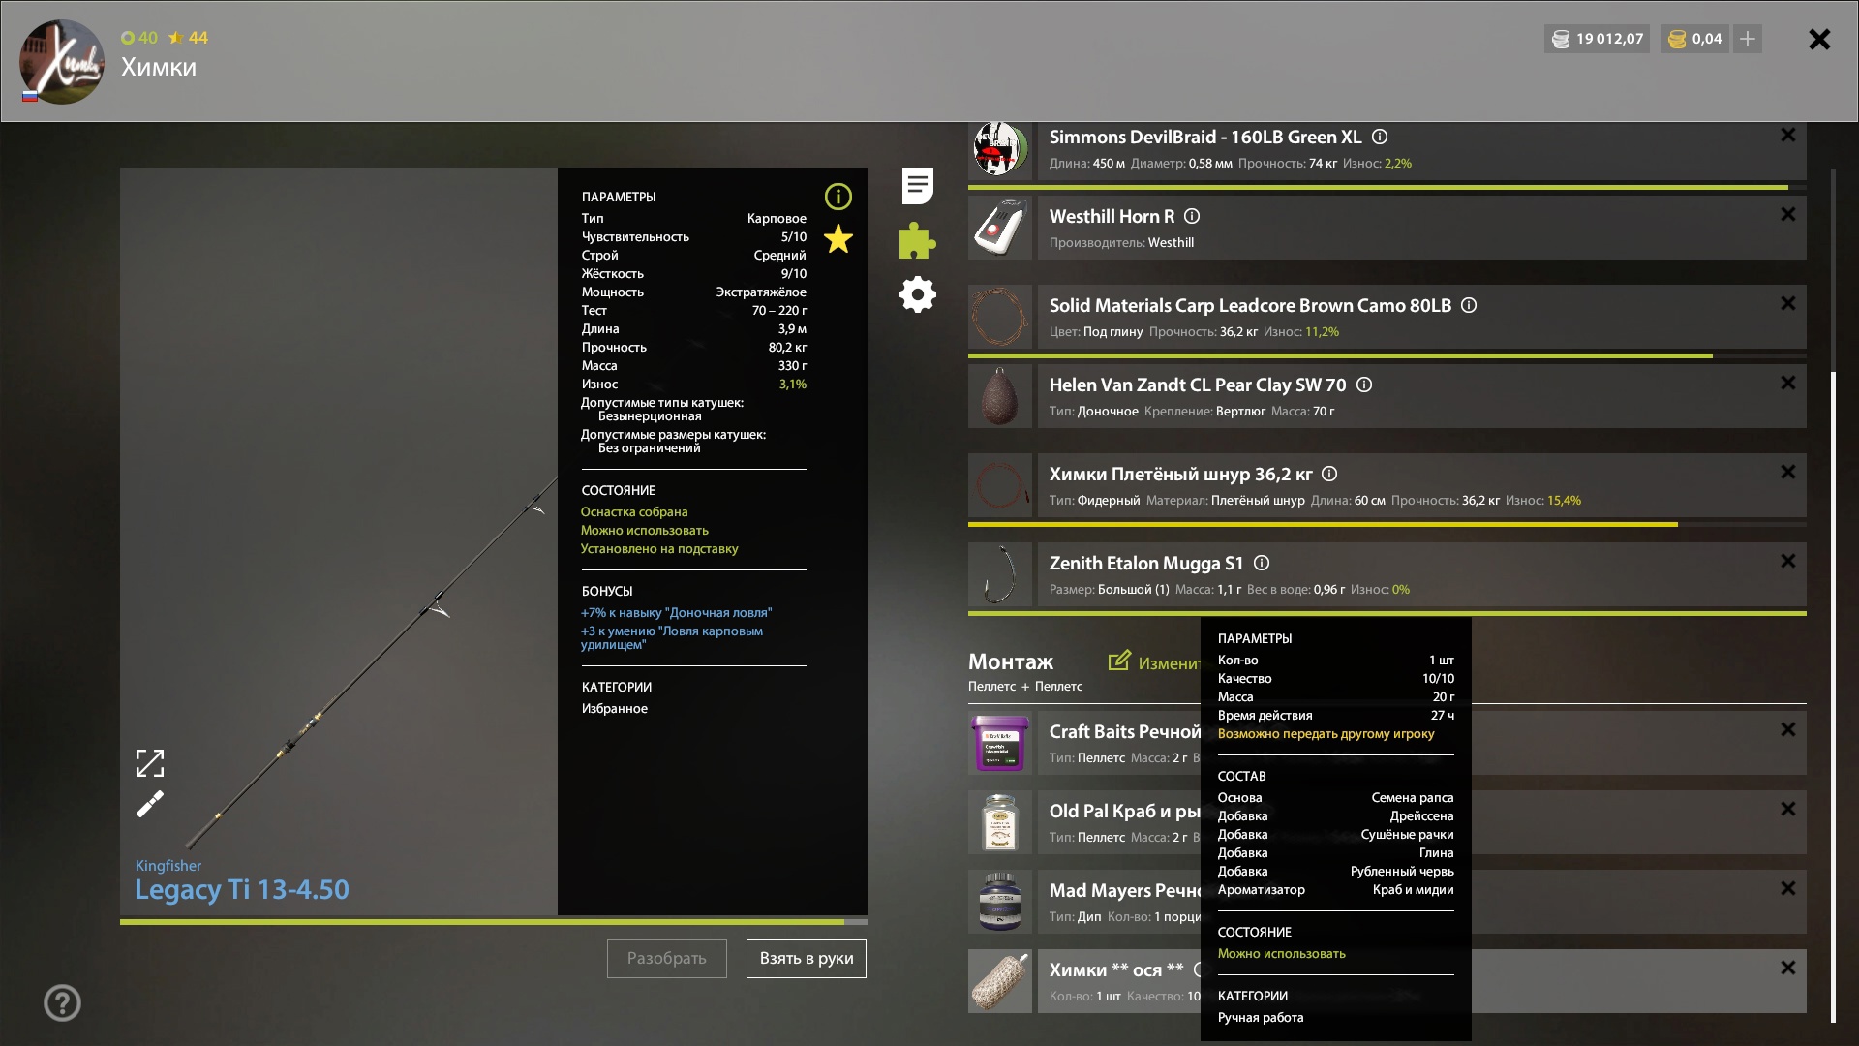
Task: Show info for Solid Materials Carp Leadcore
Action: [1469, 306]
